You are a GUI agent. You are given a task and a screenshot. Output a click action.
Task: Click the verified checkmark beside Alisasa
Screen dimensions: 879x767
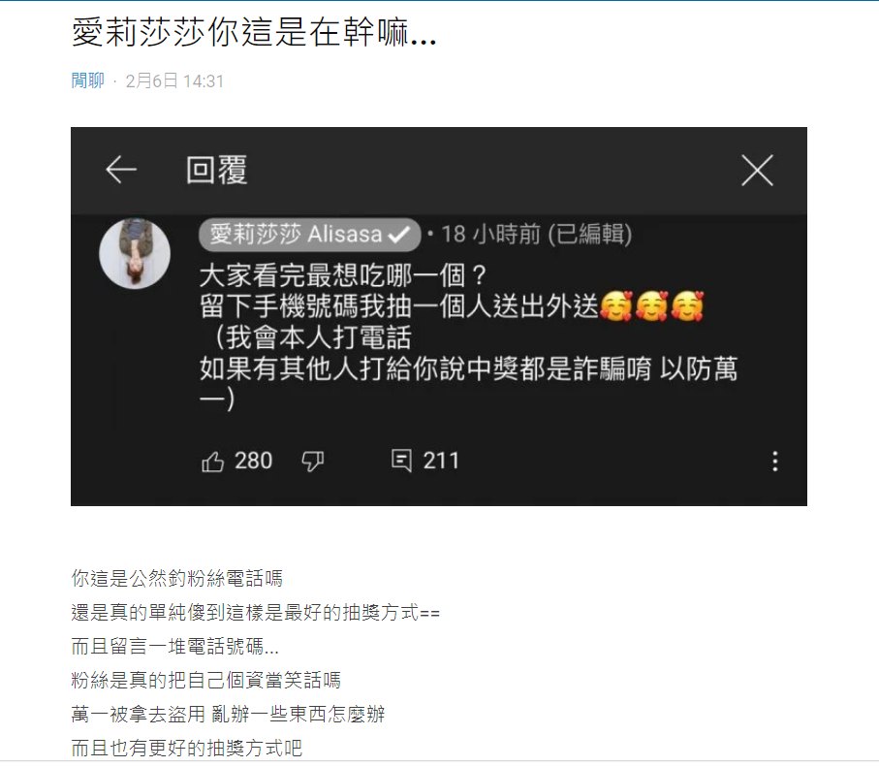point(399,235)
